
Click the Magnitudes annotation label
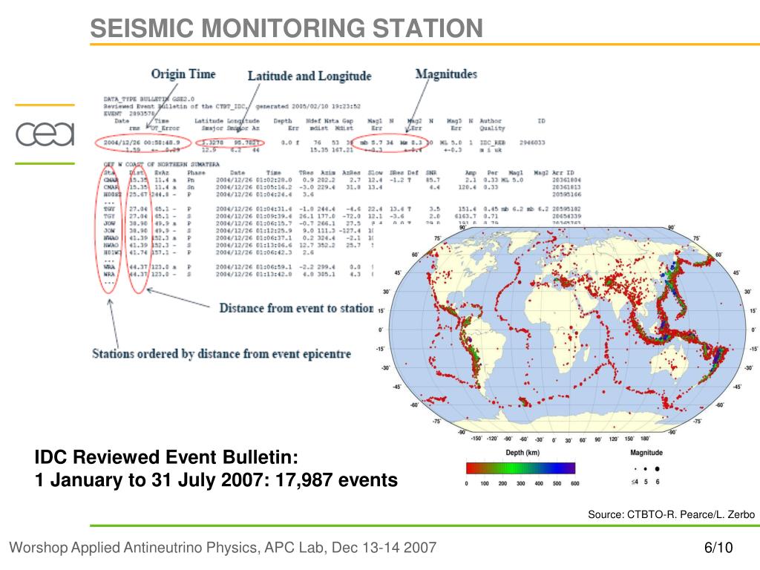[x=446, y=74]
